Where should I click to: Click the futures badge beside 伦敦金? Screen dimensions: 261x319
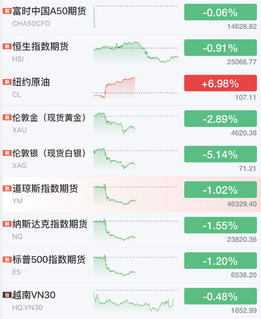7,117
